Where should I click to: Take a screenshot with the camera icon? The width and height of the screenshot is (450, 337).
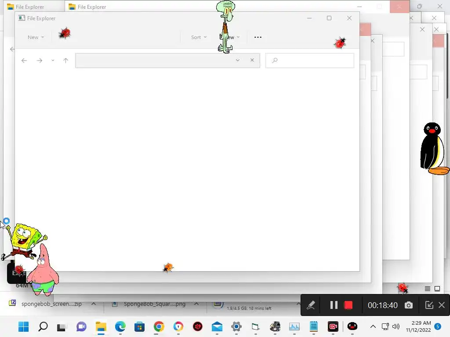pyautogui.click(x=408, y=305)
